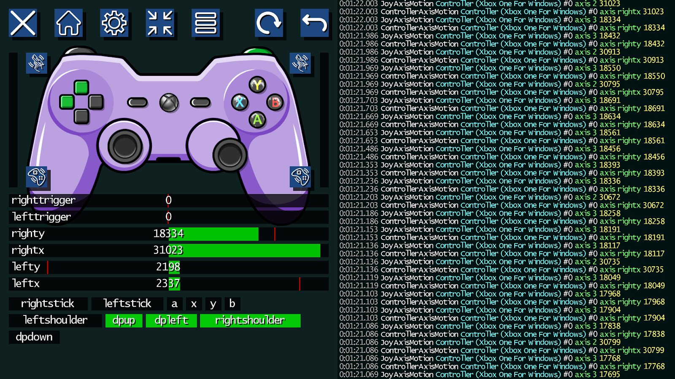Image resolution: width=675 pixels, height=379 pixels.
Task: Click the topmost JoyAxisMotion log entry
Action: click(485, 4)
